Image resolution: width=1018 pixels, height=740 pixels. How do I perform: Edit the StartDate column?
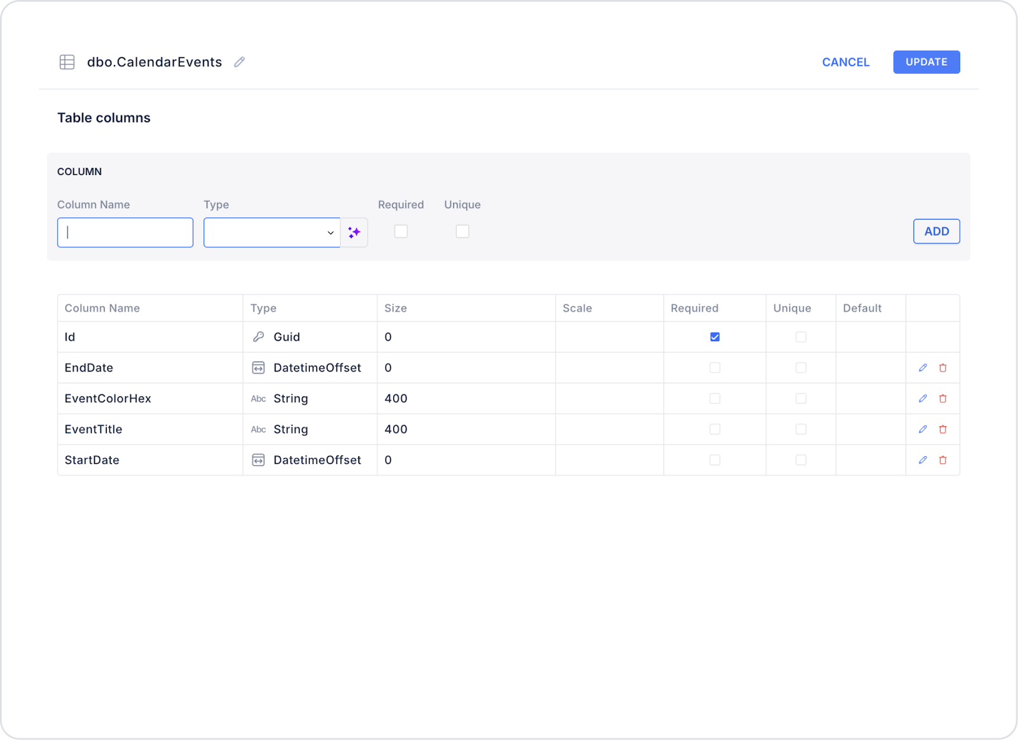[923, 459]
